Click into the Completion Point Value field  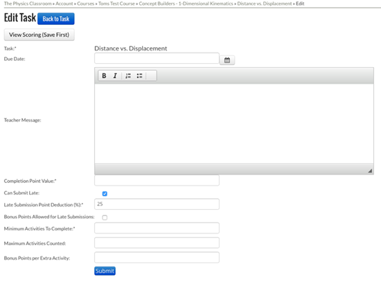coord(157,180)
